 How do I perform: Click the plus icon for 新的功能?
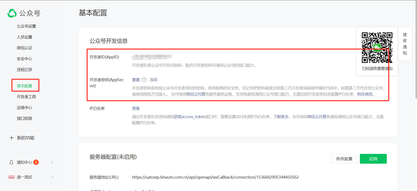(x=11, y=138)
